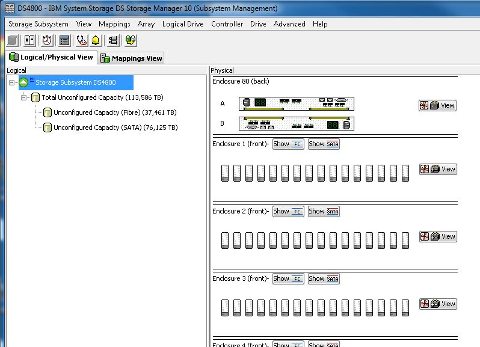Image resolution: width=480 pixels, height=347 pixels.
Task: Select controller A graphic in Enclosure 80
Action: pos(297,103)
